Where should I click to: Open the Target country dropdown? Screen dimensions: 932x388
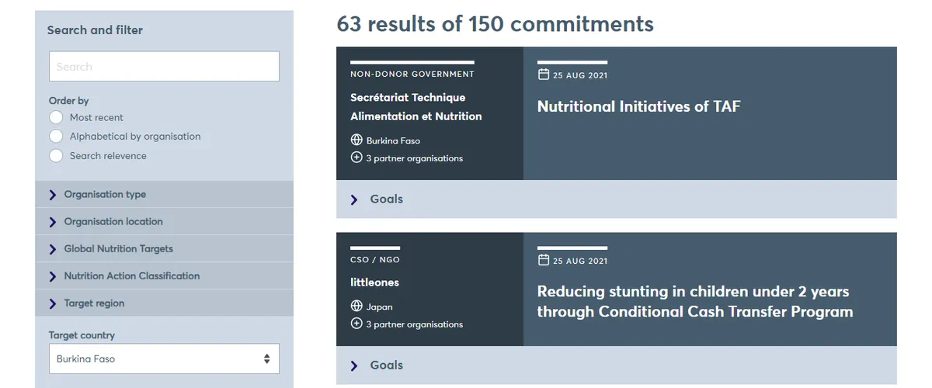[164, 359]
